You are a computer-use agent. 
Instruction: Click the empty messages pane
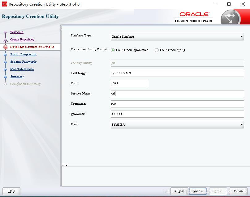pos(156,176)
